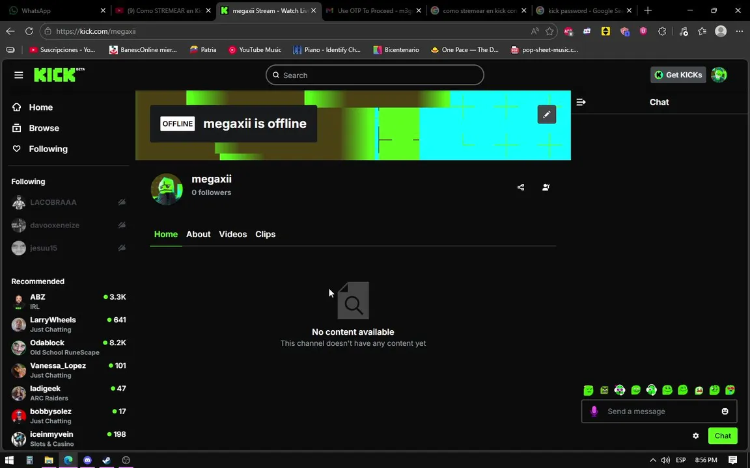Open Discord from the taskbar
Screen dimensions: 750x468
[x=87, y=460]
